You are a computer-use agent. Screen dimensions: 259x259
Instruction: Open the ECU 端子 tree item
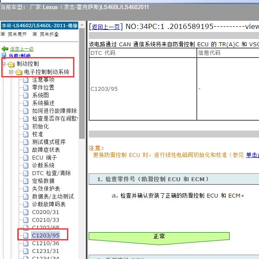point(45,157)
